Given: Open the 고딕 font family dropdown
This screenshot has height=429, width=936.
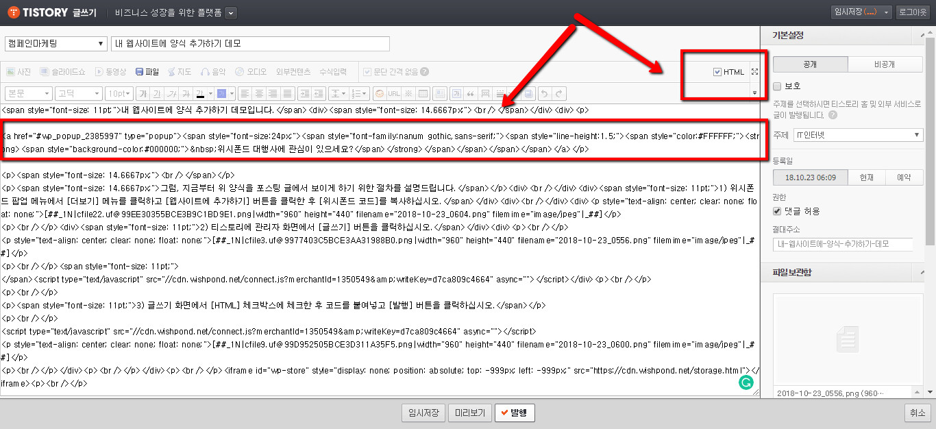Looking at the screenshot, I should tap(79, 93).
